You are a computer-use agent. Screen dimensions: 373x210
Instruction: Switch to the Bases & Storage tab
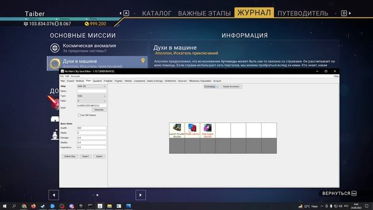point(155,81)
